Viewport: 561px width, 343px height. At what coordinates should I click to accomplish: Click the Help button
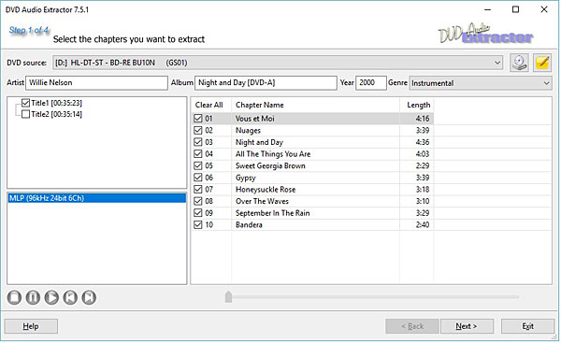[x=31, y=326]
